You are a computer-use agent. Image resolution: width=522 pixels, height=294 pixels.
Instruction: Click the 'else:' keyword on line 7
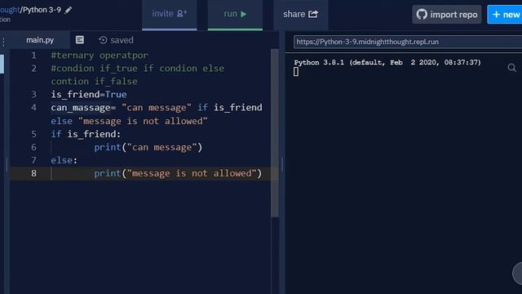64,160
